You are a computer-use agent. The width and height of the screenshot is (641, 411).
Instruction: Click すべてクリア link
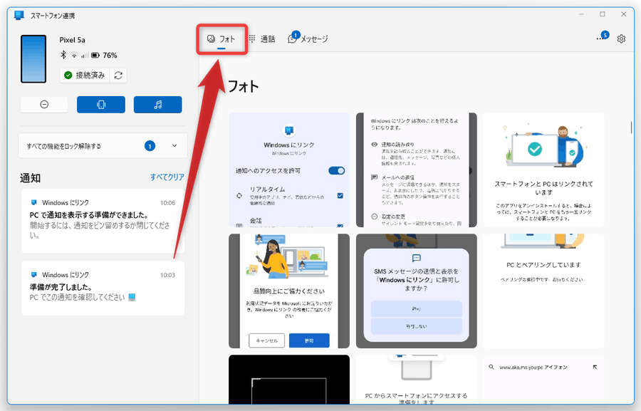167,177
